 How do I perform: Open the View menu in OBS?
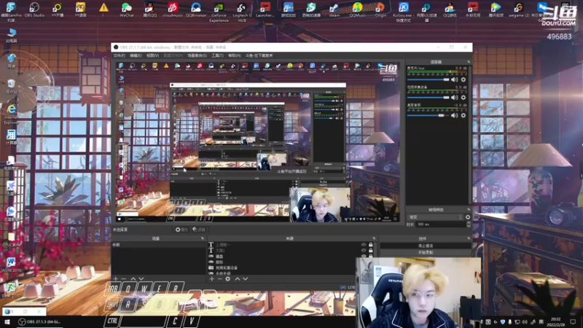tap(152, 55)
